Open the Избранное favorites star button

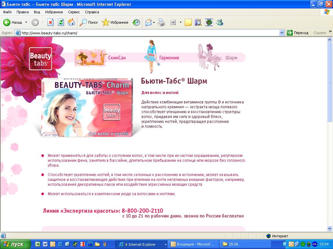pyautogui.click(x=115, y=22)
